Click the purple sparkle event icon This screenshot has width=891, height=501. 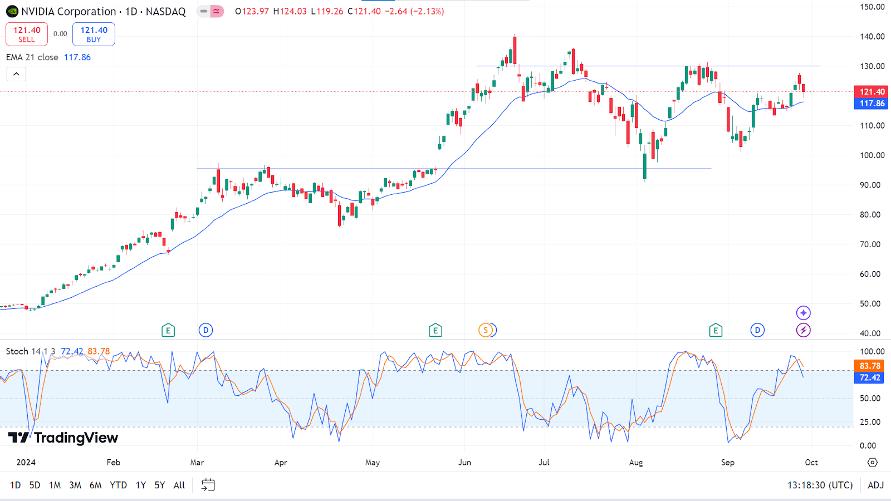803,313
